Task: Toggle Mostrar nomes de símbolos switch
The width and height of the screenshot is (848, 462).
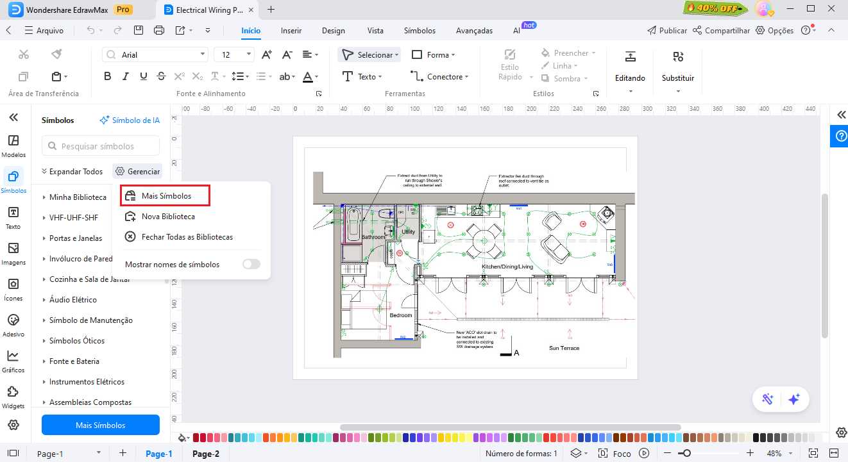Action: tap(251, 264)
